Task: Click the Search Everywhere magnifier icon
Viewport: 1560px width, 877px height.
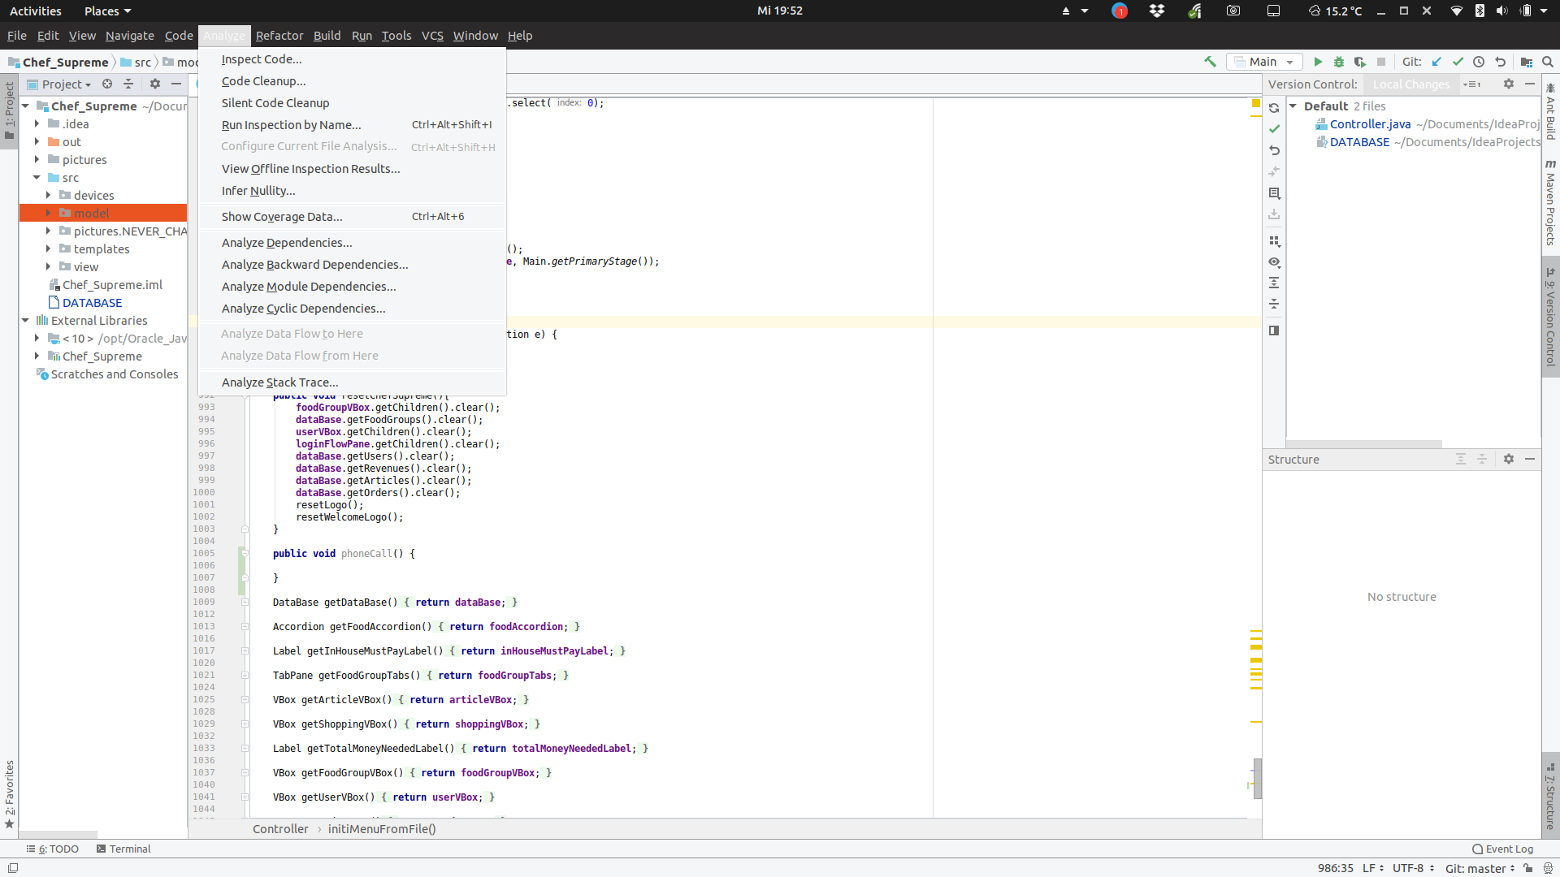Action: (x=1548, y=62)
